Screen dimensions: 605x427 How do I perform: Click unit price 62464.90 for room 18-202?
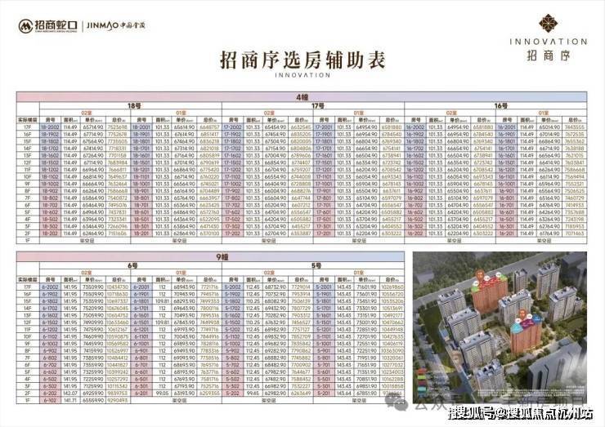click(x=93, y=234)
